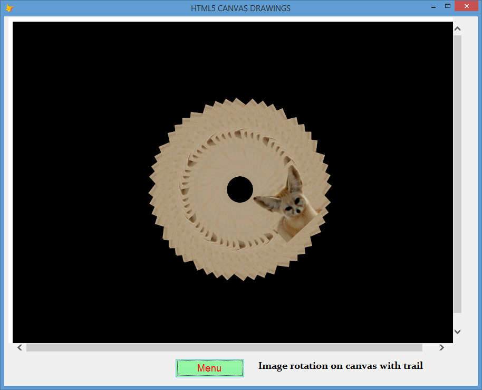The width and height of the screenshot is (482, 390).
Task: Click the right arrow of the horizontal scrollbar
Action: (442, 347)
